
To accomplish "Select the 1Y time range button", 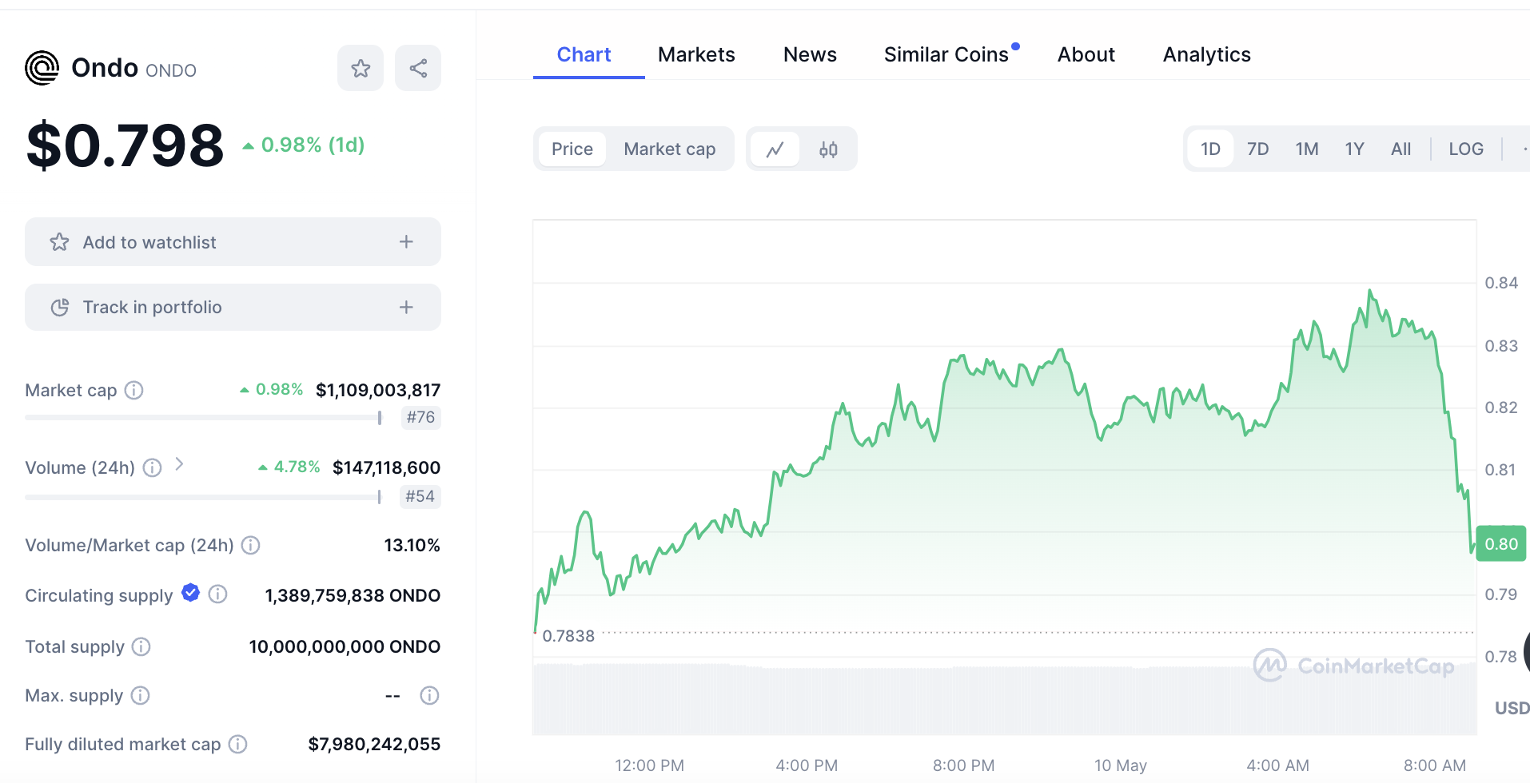I will coord(1353,149).
